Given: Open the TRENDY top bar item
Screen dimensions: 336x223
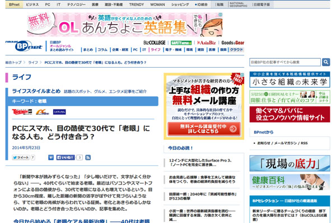Looking at the screenshot, I should (x=137, y=4).
